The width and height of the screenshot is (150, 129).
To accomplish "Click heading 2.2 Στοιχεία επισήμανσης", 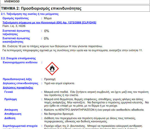I will point(18,58).
